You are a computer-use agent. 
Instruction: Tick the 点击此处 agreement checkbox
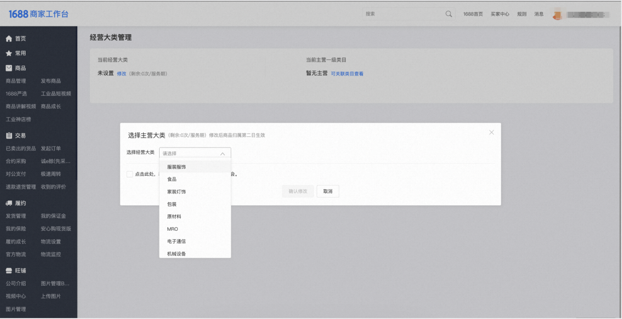click(x=130, y=174)
